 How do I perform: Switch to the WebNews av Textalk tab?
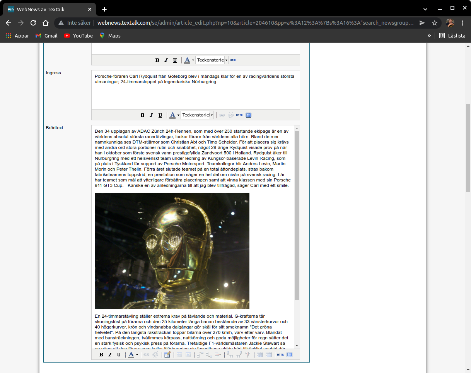pyautogui.click(x=50, y=9)
